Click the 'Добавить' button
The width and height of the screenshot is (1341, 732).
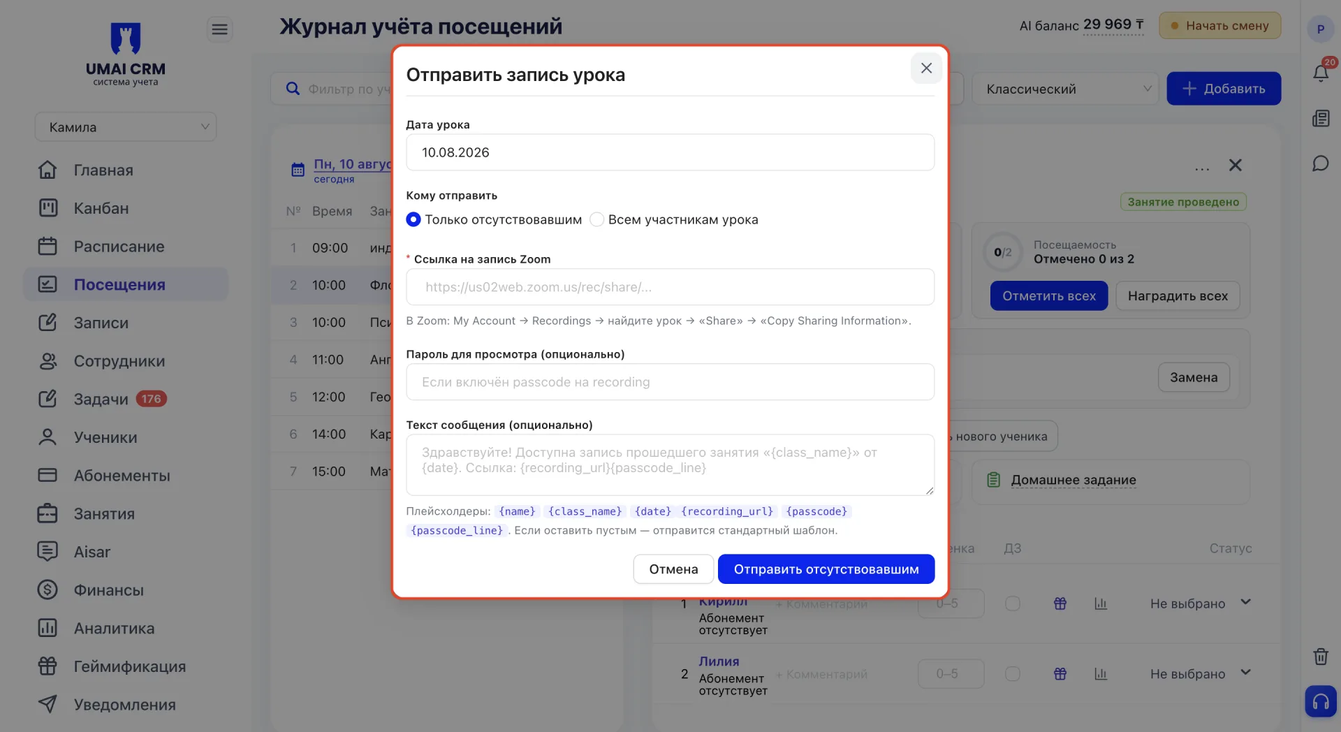pos(1224,89)
